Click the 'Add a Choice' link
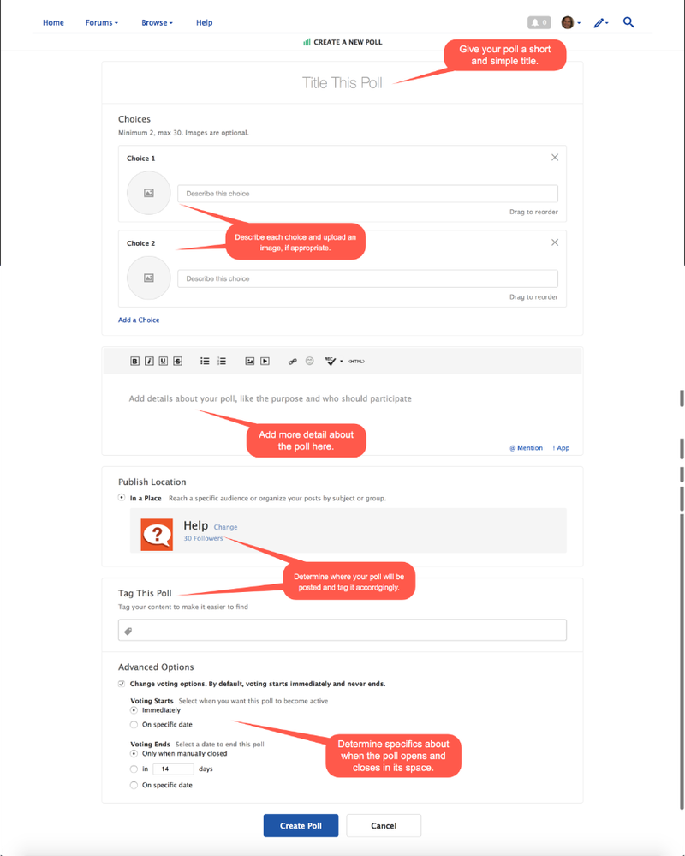The width and height of the screenshot is (685, 856). point(139,320)
